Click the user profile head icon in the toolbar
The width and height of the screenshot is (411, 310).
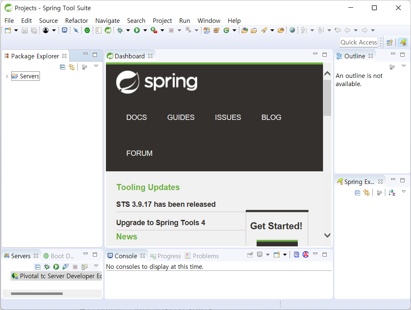(46, 30)
